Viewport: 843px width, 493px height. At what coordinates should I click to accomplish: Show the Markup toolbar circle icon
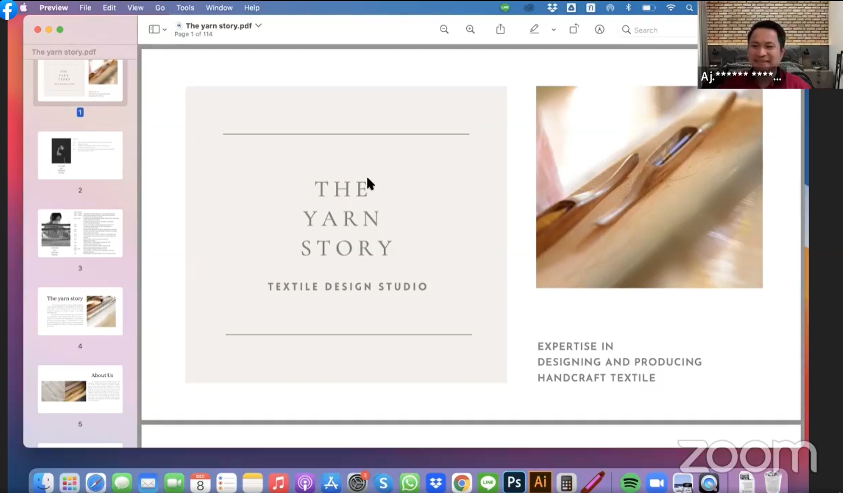(599, 29)
